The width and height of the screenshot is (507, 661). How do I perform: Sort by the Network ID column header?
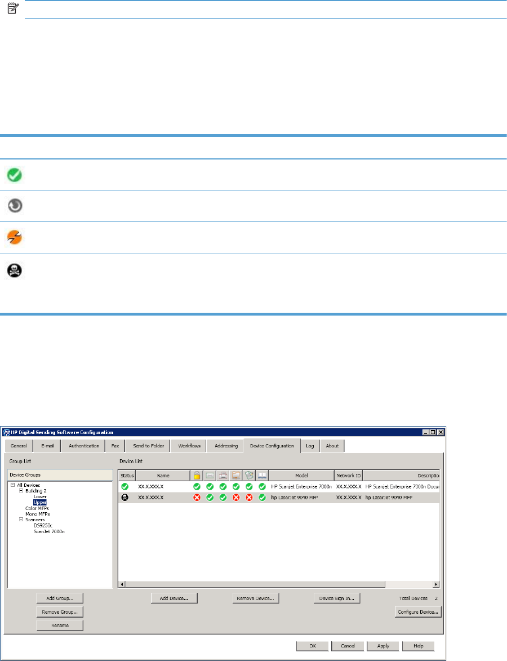pyautogui.click(x=349, y=476)
